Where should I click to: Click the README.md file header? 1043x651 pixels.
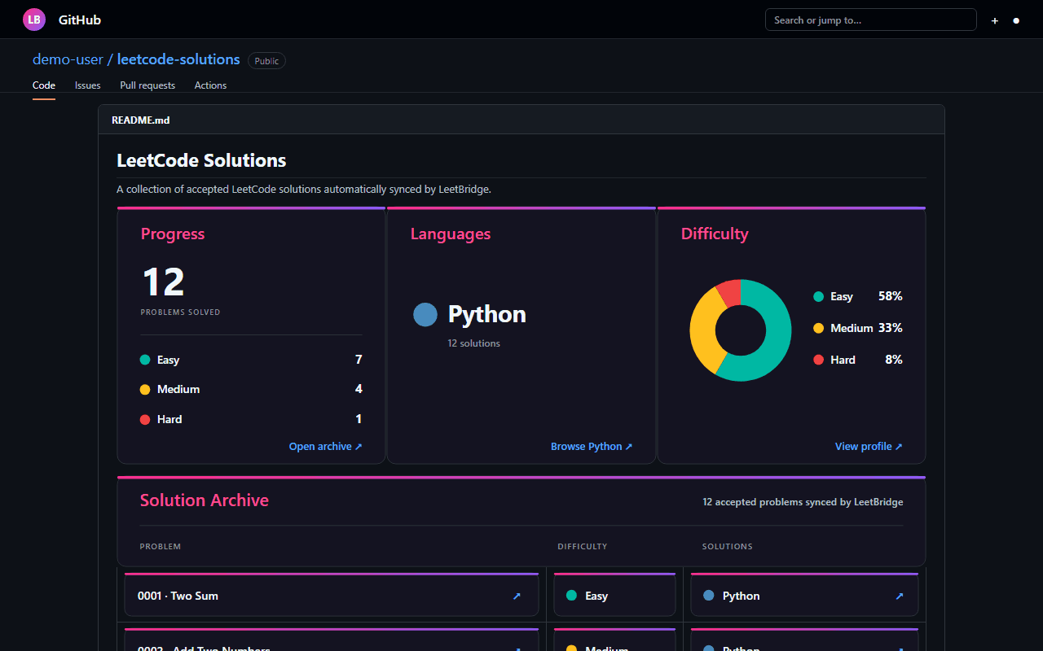(x=521, y=120)
